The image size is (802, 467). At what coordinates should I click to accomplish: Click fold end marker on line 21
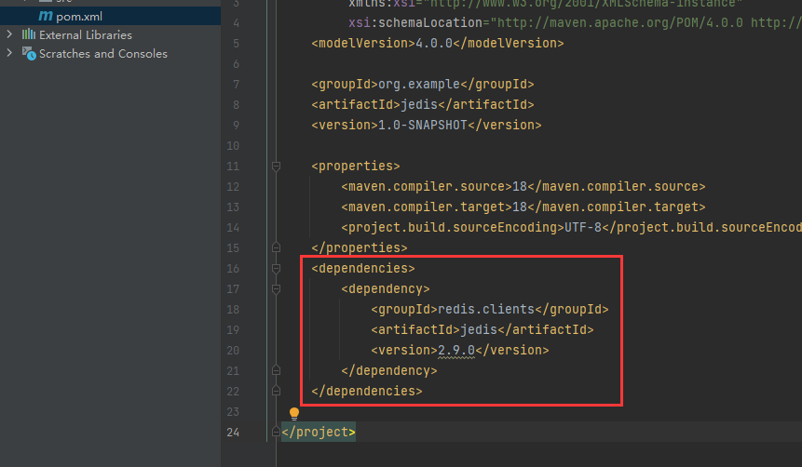pos(276,371)
